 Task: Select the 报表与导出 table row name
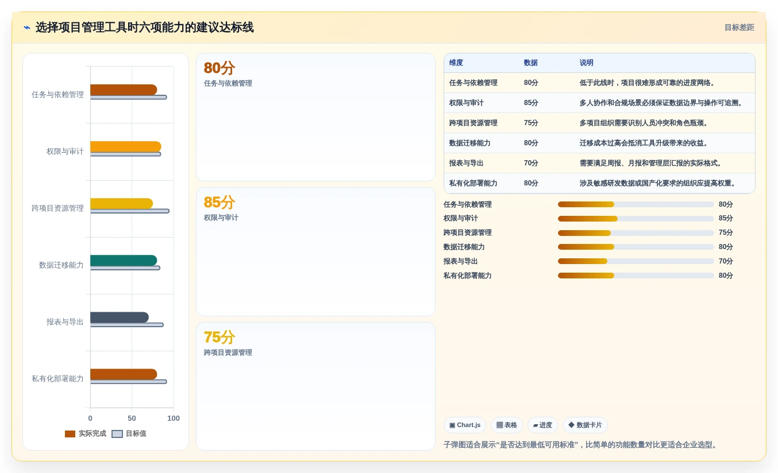467,163
